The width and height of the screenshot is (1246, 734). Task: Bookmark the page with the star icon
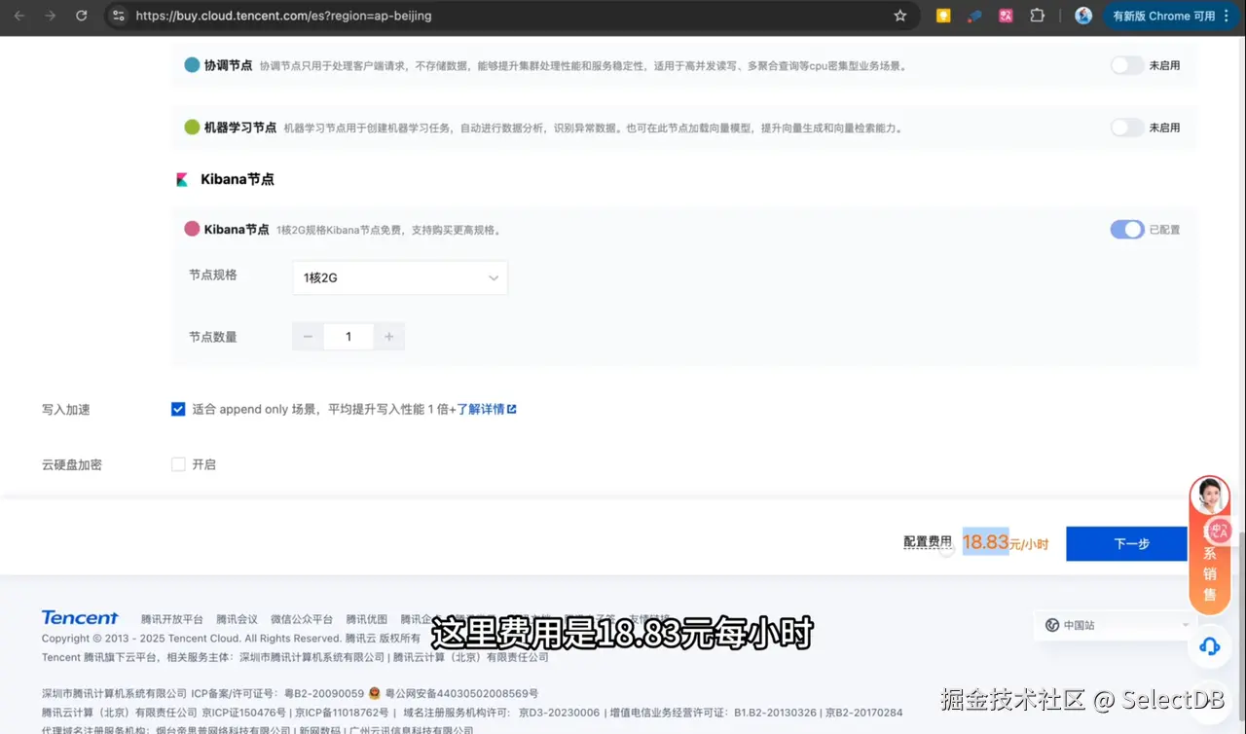900,16
